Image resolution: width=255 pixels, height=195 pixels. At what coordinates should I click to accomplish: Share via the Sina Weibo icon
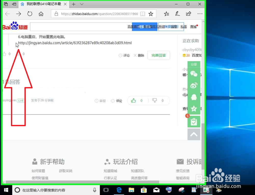point(194,86)
